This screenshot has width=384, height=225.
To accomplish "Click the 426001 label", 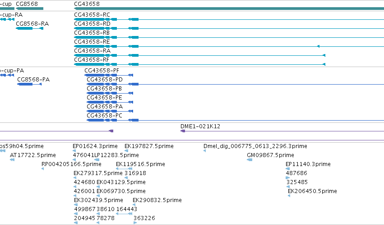I will (x=84, y=191).
